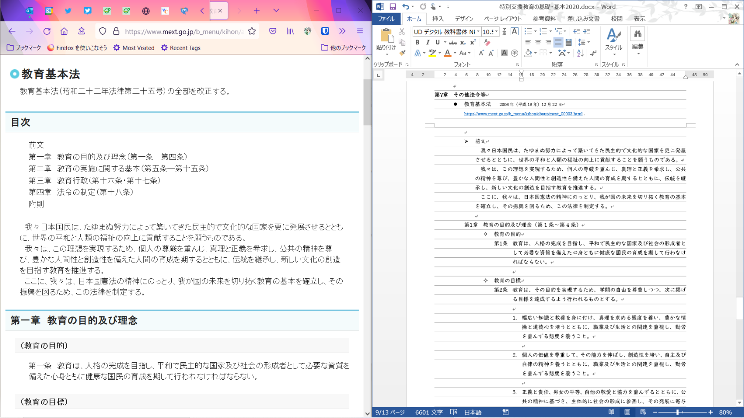Reload the page in Firefox
Screen dimensions: 744x418
[47, 31]
